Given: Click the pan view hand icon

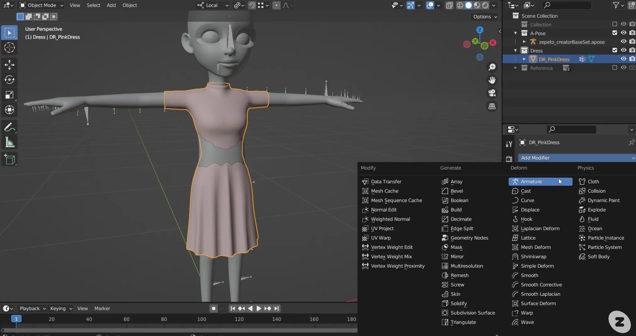Looking at the screenshot, I should pyautogui.click(x=492, y=80).
